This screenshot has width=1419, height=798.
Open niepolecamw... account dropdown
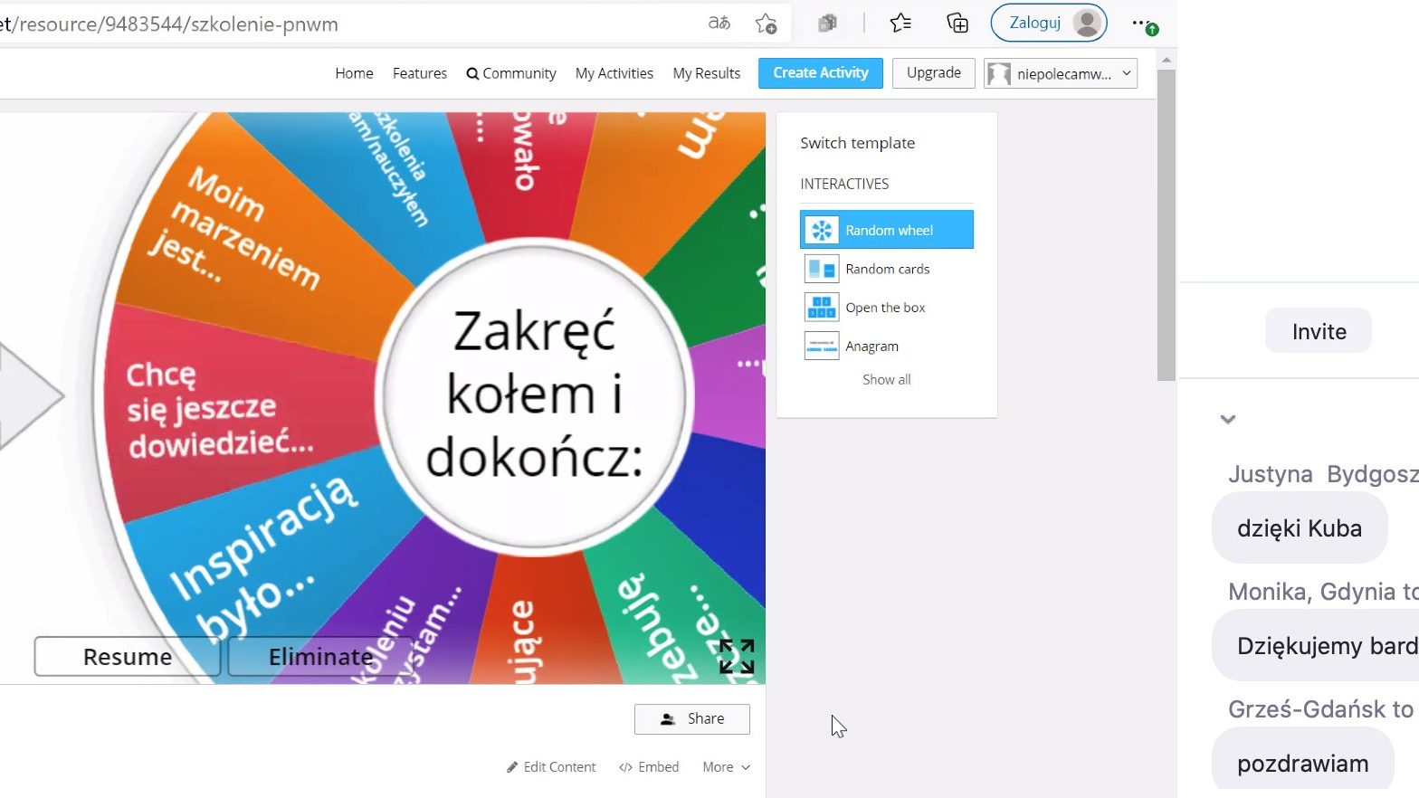[x=1061, y=73]
